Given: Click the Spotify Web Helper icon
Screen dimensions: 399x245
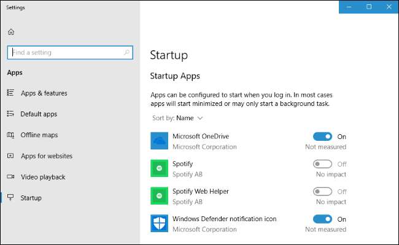Looking at the screenshot, I should coord(159,195).
